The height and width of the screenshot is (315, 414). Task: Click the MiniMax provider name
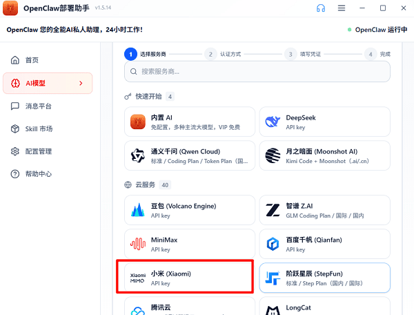[164, 240]
